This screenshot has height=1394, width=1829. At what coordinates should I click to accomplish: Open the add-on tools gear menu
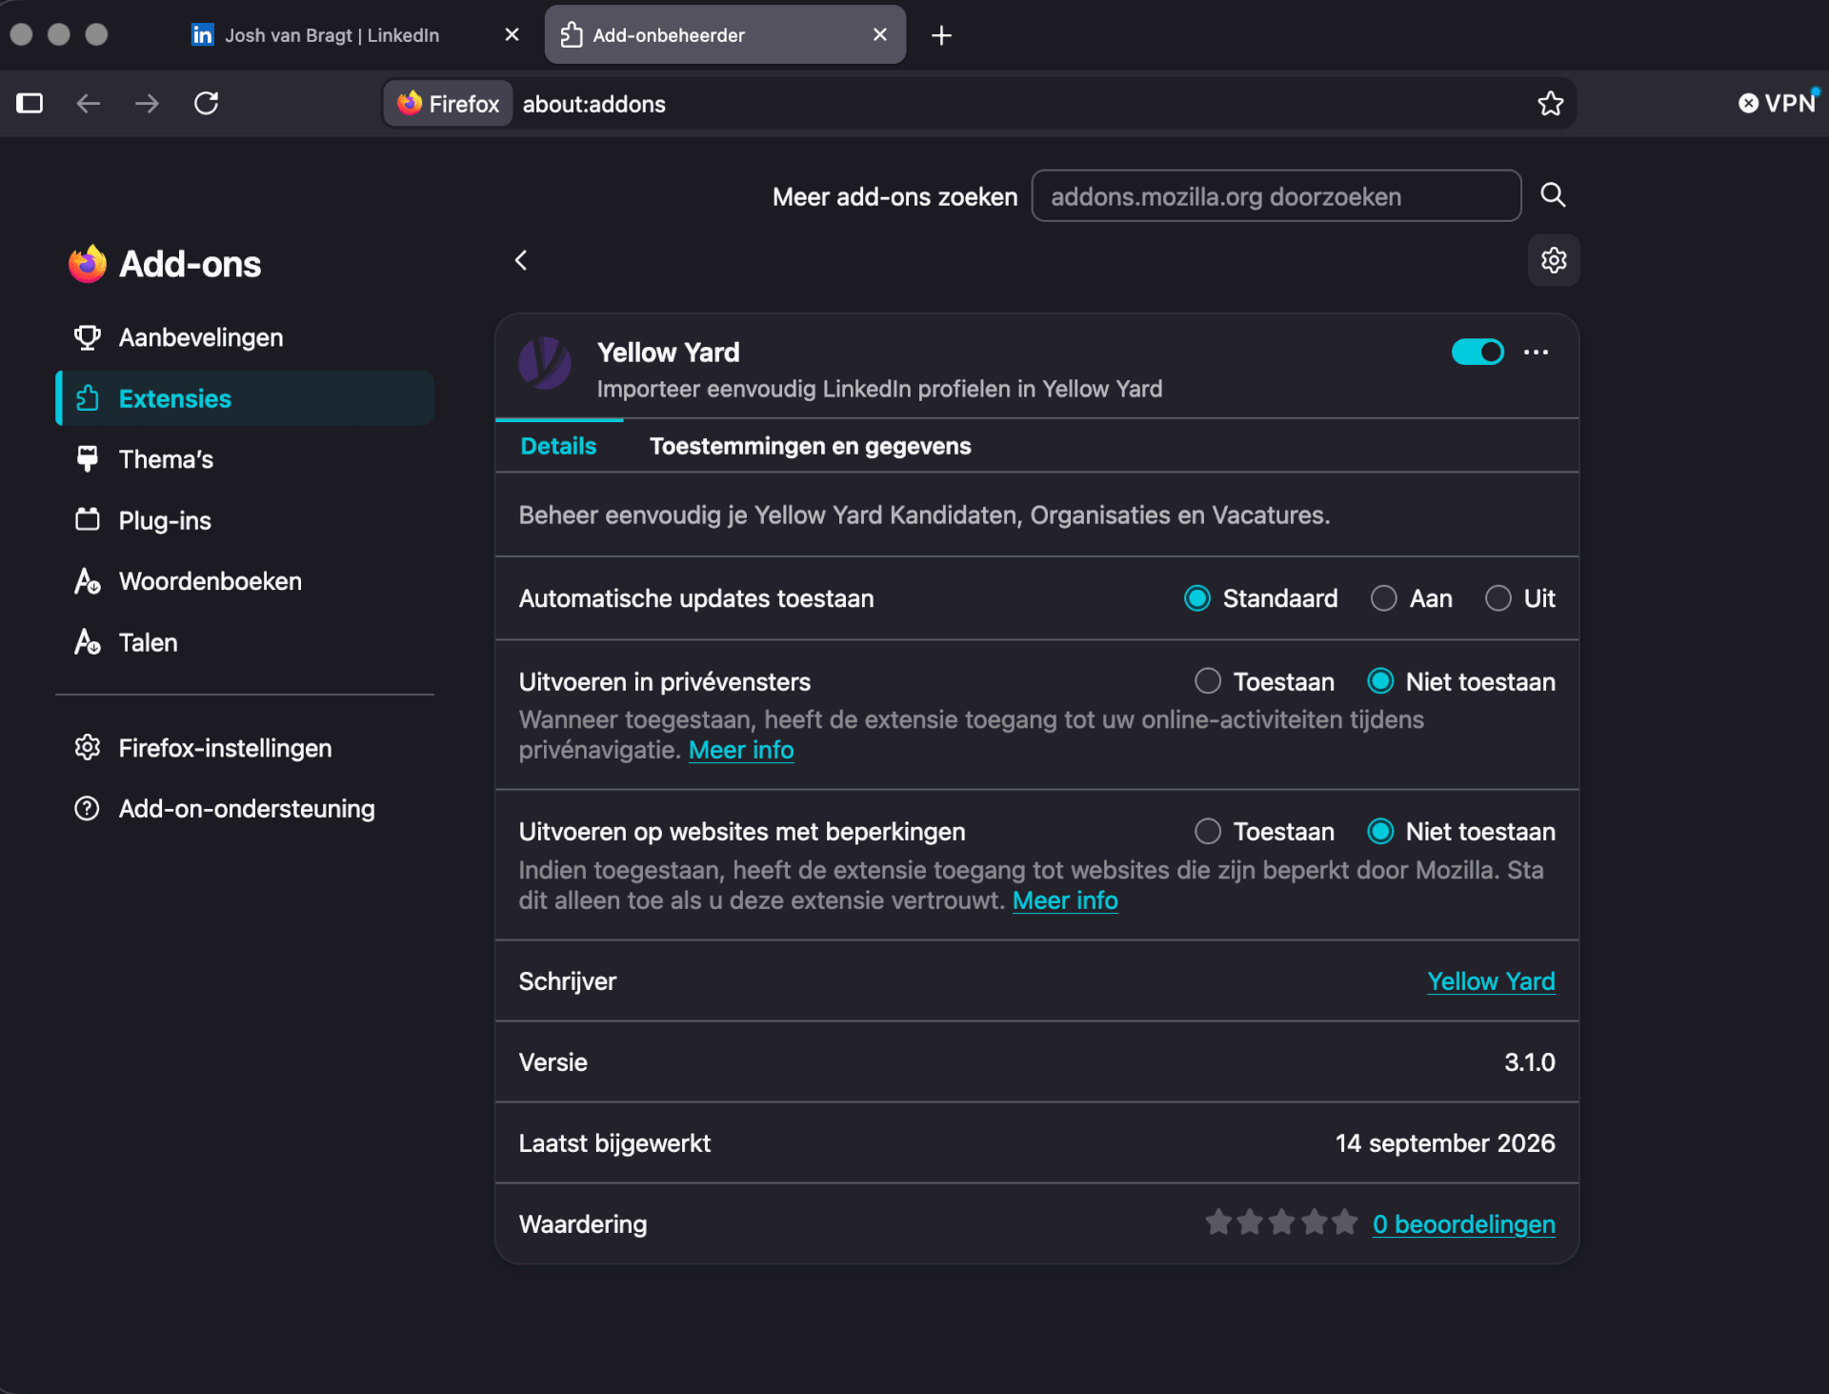click(x=1554, y=260)
